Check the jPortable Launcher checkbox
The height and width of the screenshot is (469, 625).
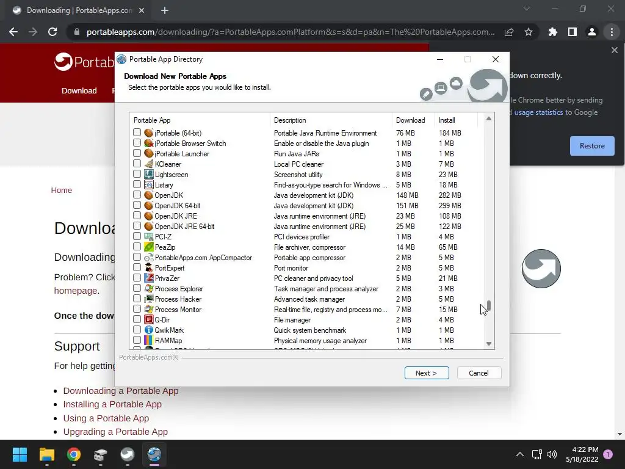coord(137,153)
